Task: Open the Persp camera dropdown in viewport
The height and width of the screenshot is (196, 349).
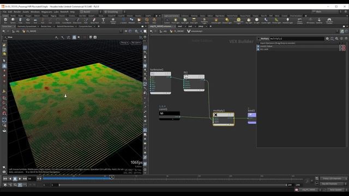Action: point(124,42)
